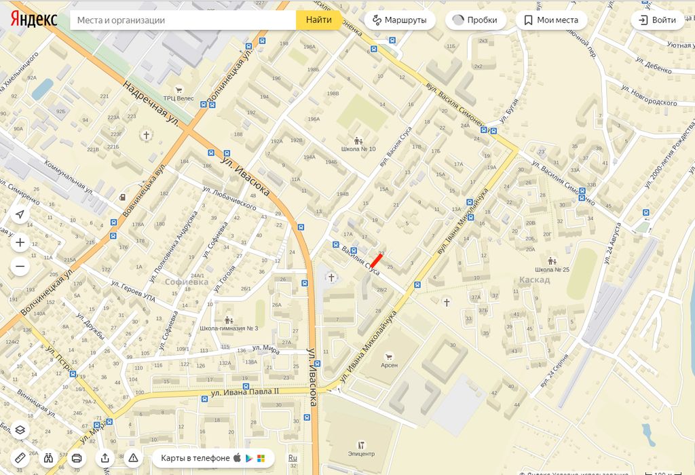Select the Эпицентр store marker
695x475 pixels.
361,449
